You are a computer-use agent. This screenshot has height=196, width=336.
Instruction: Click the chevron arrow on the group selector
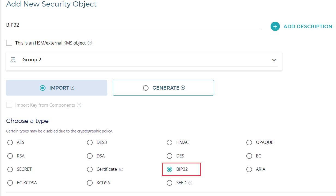(x=274, y=60)
